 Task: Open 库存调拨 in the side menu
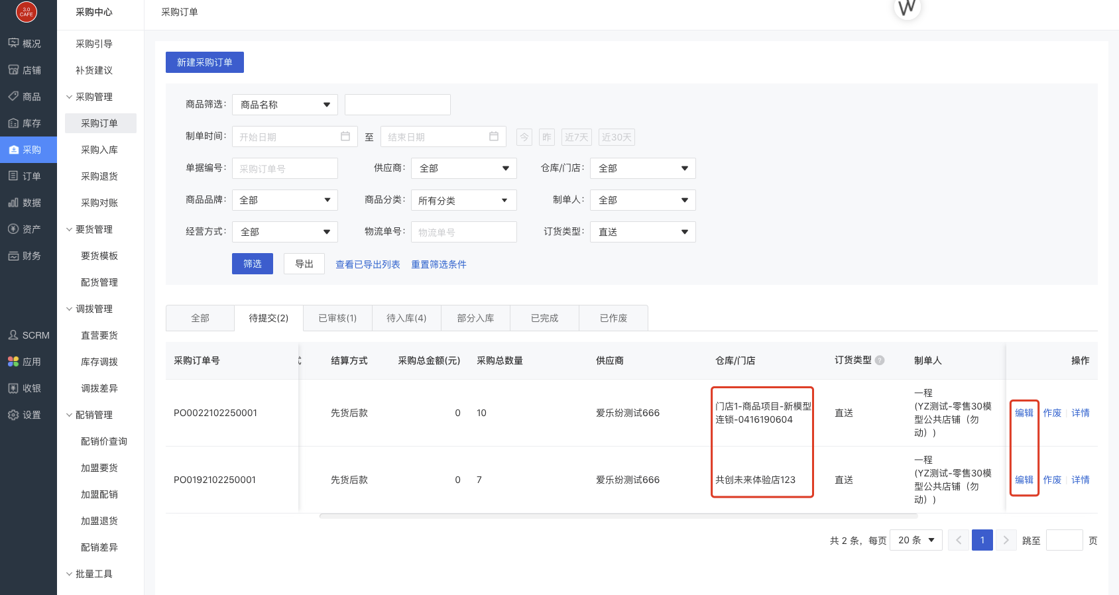[x=99, y=362]
